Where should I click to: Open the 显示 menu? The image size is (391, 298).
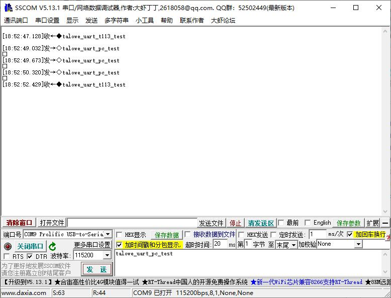[72, 20]
